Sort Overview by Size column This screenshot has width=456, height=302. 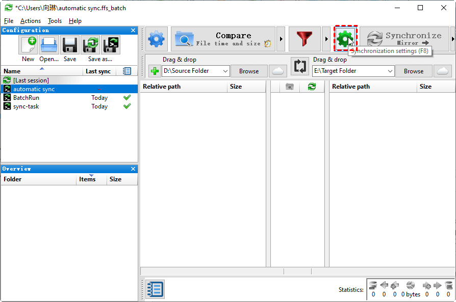[x=122, y=179]
